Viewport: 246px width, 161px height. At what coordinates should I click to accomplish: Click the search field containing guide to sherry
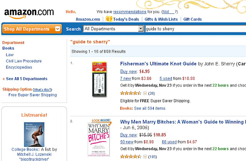(196, 29)
